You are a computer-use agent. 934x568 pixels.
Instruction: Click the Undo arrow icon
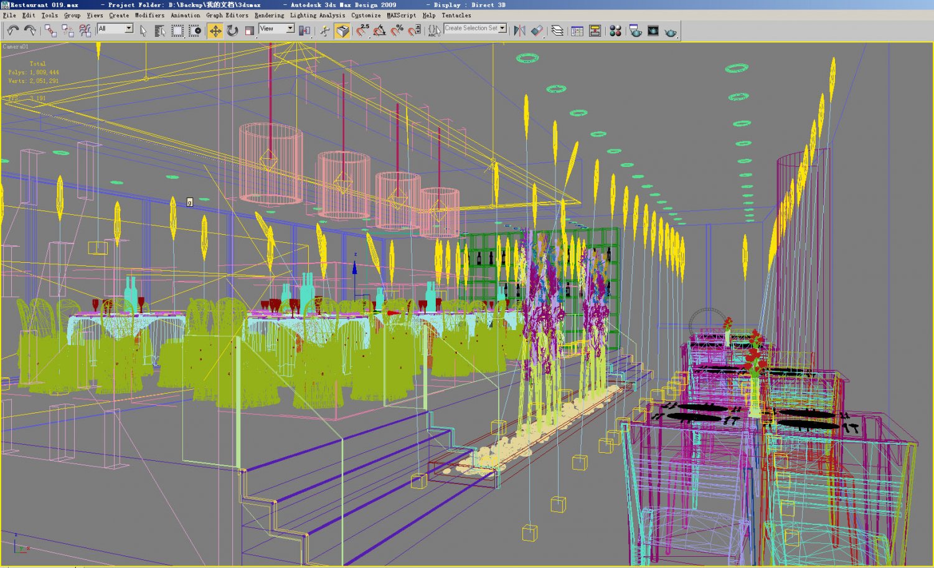pos(12,31)
